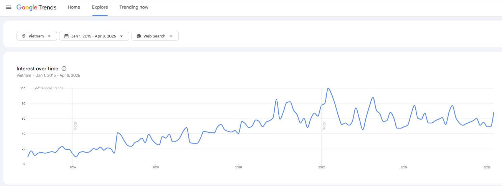Screen dimensions: 502x186
Task: Click the 2020 label on time axis
Action: click(x=239, y=167)
